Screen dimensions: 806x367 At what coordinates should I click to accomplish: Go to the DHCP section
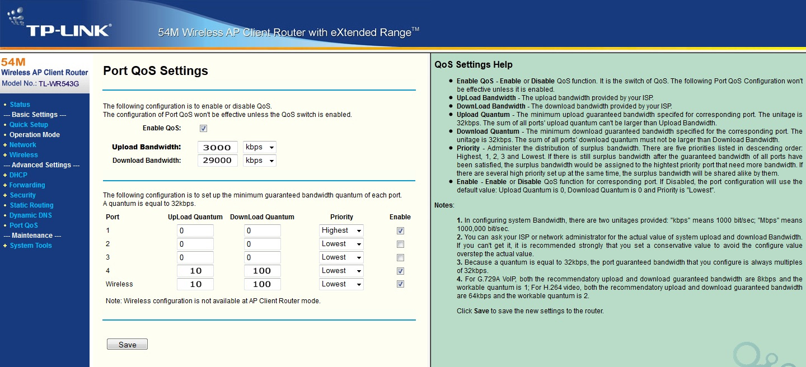point(18,175)
